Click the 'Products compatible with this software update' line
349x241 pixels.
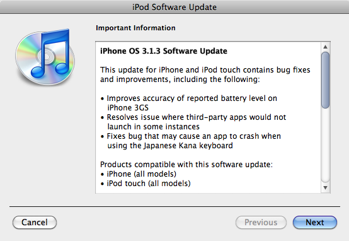coord(186,165)
